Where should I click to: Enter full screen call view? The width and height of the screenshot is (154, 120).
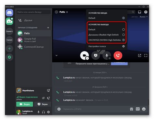point(146,55)
